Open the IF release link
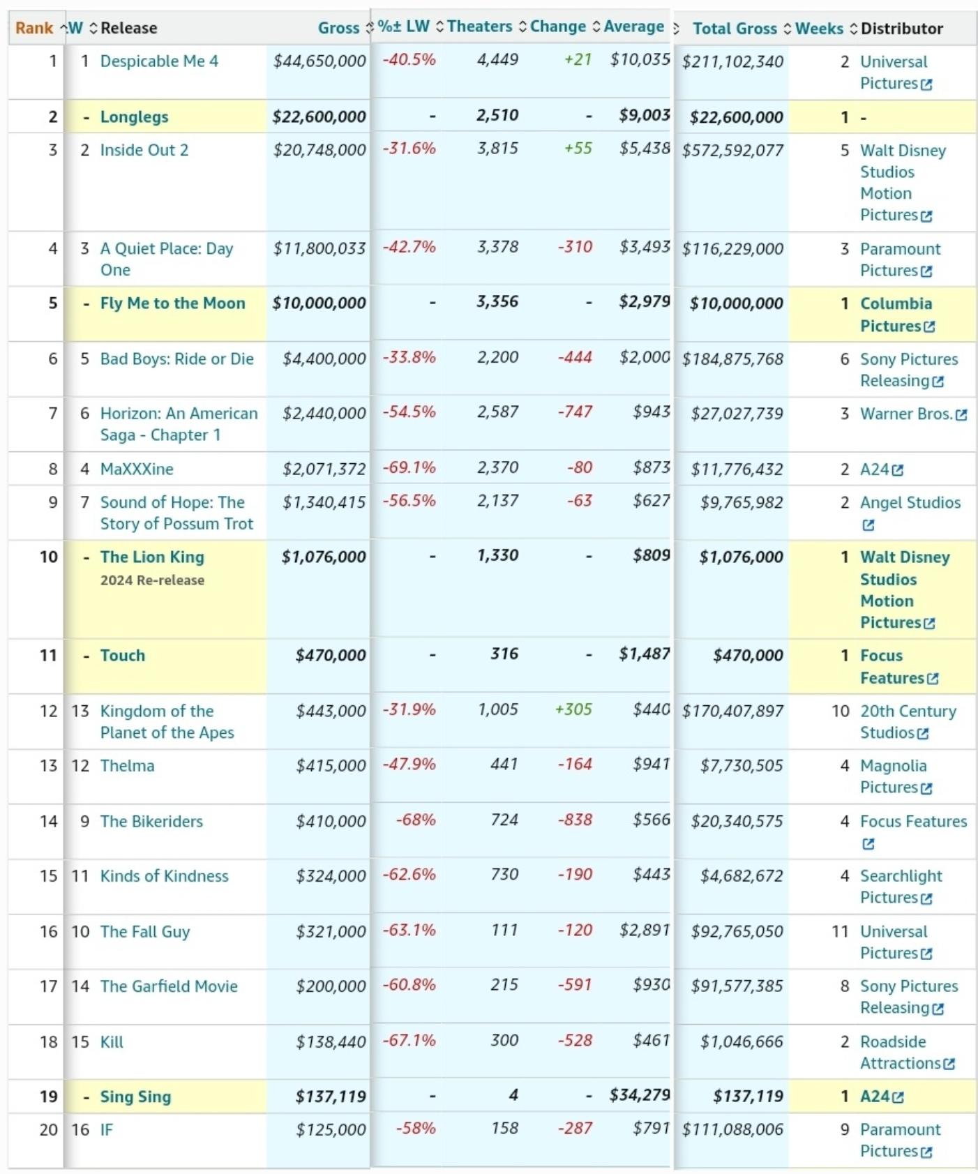This screenshot has width=978, height=1174. point(106,1130)
